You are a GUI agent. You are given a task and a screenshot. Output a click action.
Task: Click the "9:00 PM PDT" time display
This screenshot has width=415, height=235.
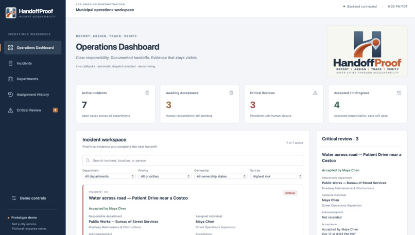(397, 6)
